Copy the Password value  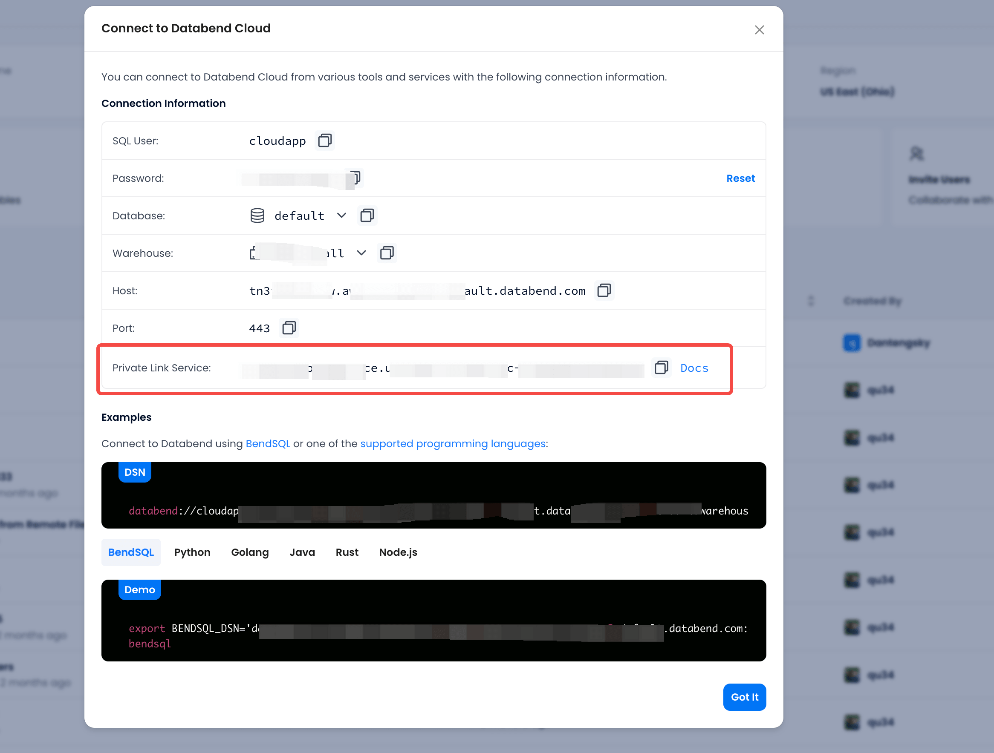tap(356, 178)
